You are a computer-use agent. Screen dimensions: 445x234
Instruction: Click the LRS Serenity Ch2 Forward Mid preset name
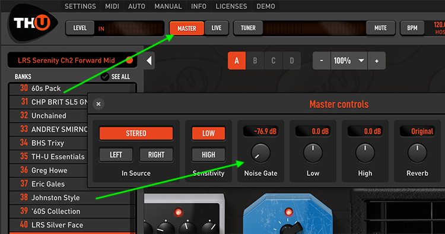pos(66,60)
